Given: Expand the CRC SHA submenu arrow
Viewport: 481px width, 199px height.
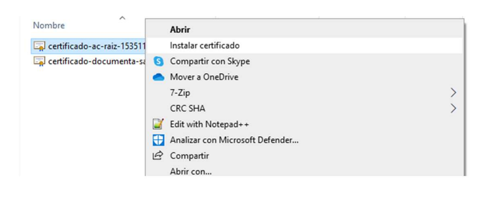Looking at the screenshot, I should (453, 108).
